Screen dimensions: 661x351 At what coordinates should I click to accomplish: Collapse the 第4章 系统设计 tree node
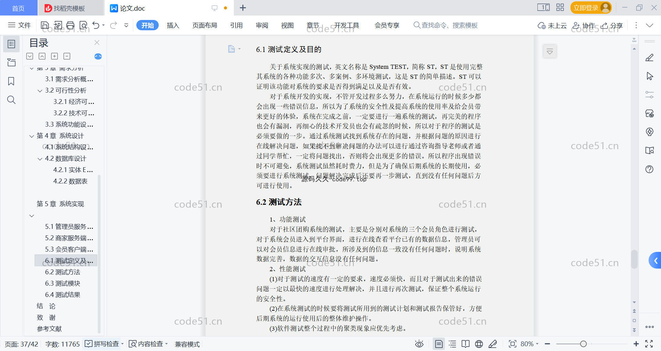tap(32, 136)
